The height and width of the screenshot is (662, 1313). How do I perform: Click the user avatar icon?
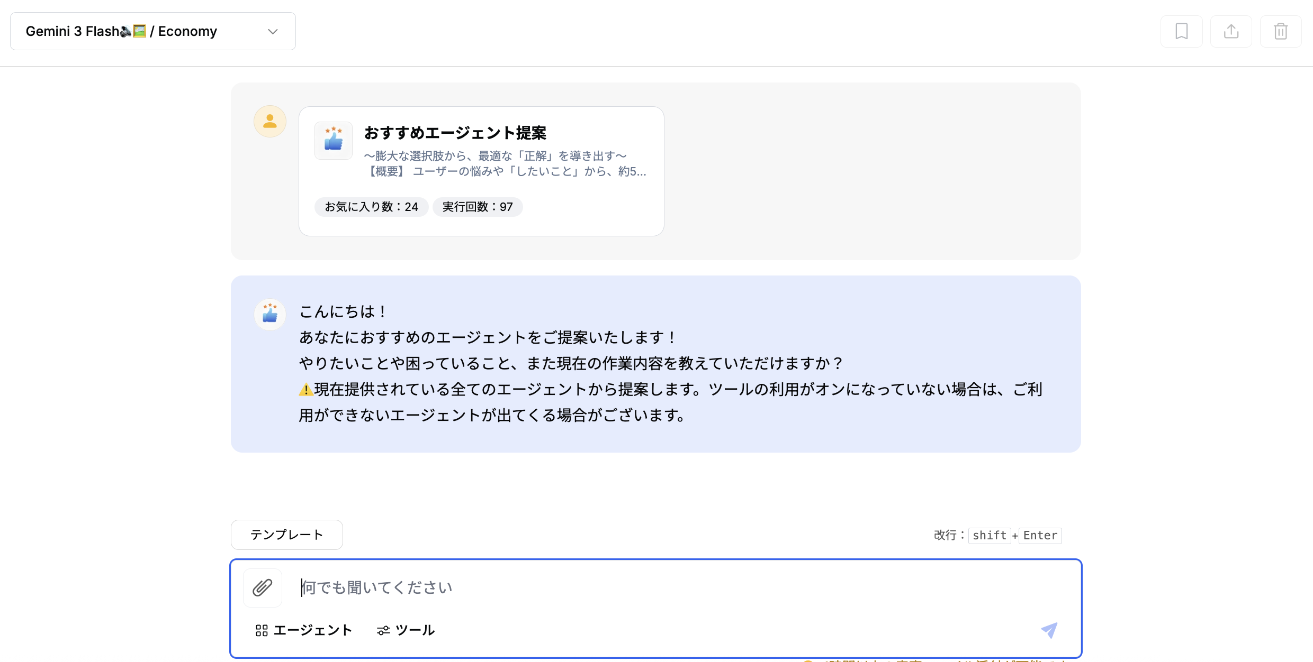pos(270,122)
